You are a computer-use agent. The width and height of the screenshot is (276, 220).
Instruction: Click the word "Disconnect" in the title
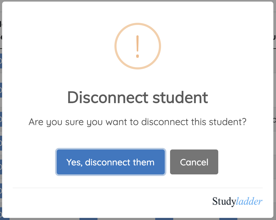point(108,97)
